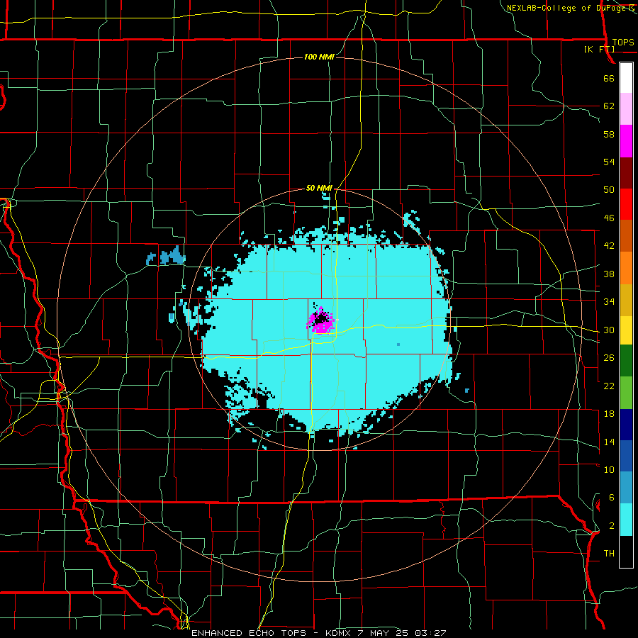Click the 100 NMI range ring label

[x=320, y=57]
